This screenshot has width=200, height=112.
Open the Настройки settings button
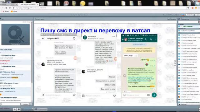pyautogui.click(x=190, y=15)
